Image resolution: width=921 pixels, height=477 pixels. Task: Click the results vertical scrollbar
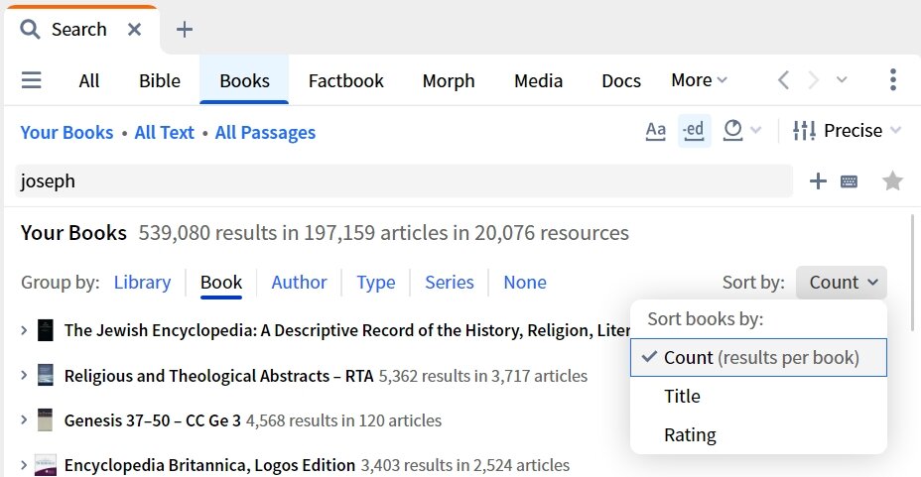point(912,273)
